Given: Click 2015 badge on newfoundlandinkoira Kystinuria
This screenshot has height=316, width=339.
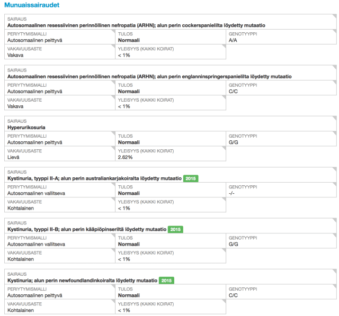Looking at the screenshot, I should pos(166,280).
